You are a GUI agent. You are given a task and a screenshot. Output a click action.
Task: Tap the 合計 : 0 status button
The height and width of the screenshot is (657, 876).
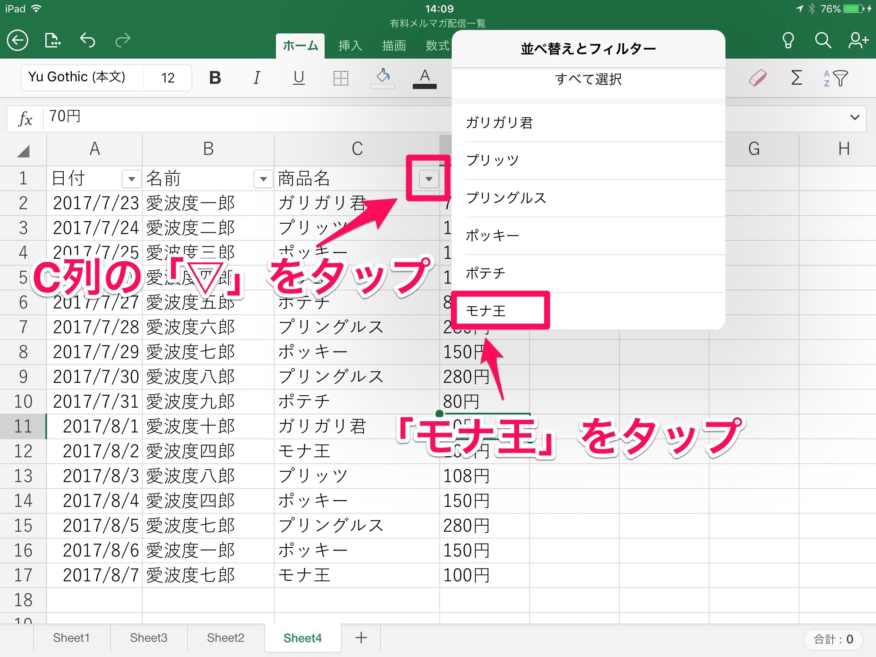[x=833, y=639]
